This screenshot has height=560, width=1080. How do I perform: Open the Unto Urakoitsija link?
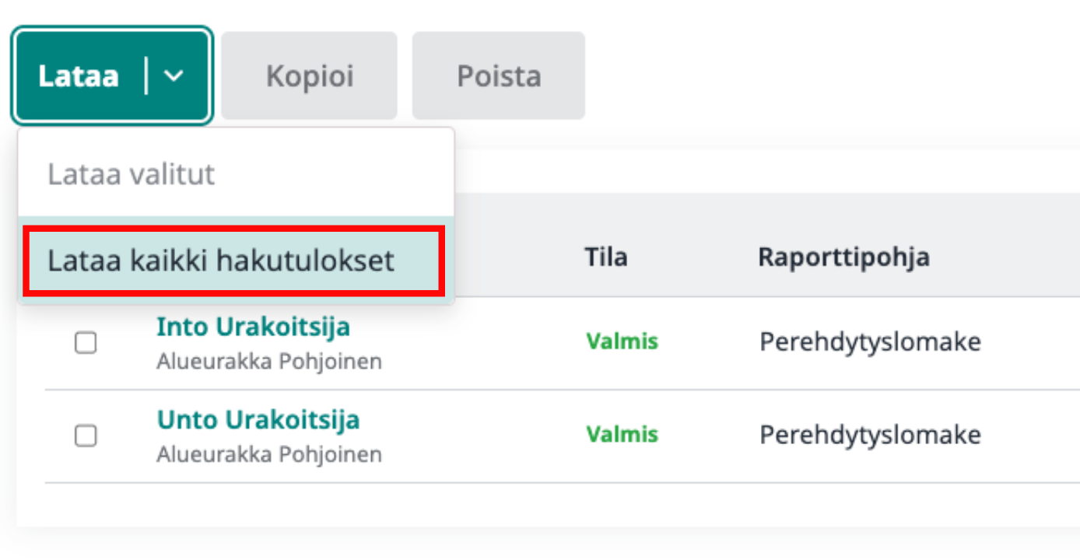pyautogui.click(x=258, y=420)
